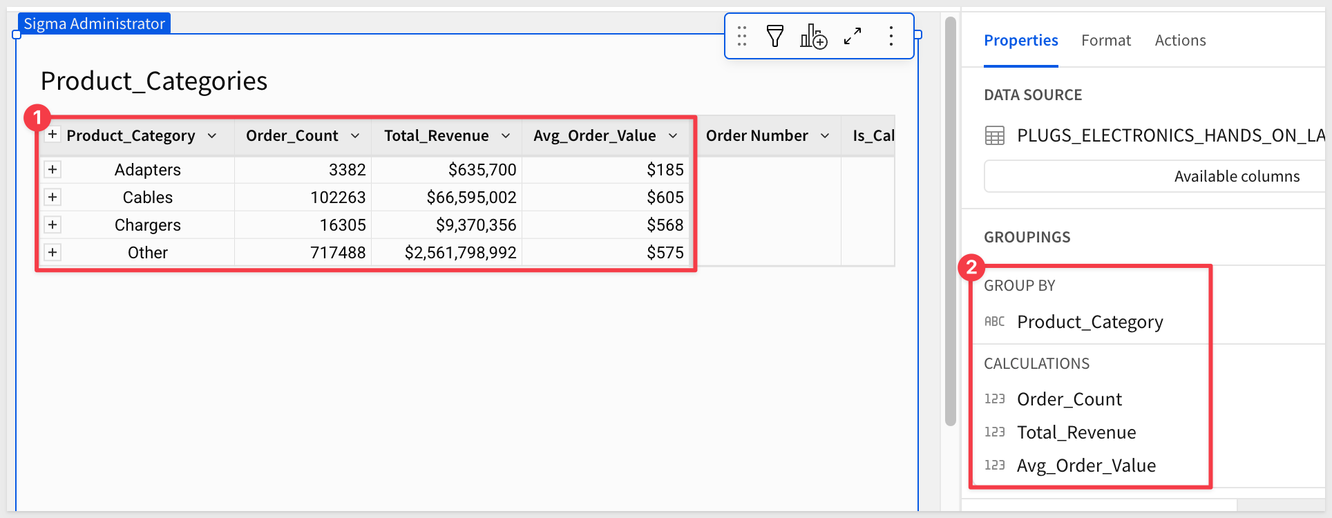Open the three-dot more options menu
Viewport: 1332px width, 518px height.
point(891,36)
